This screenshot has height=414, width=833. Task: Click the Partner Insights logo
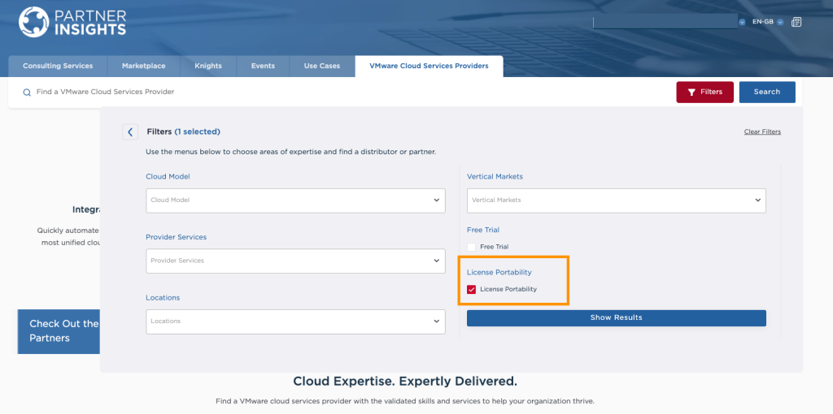pyautogui.click(x=72, y=22)
